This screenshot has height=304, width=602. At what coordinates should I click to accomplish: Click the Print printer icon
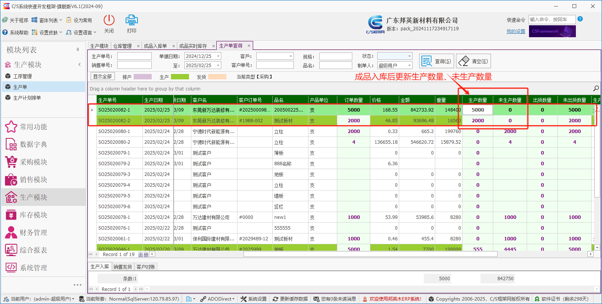pos(132,20)
